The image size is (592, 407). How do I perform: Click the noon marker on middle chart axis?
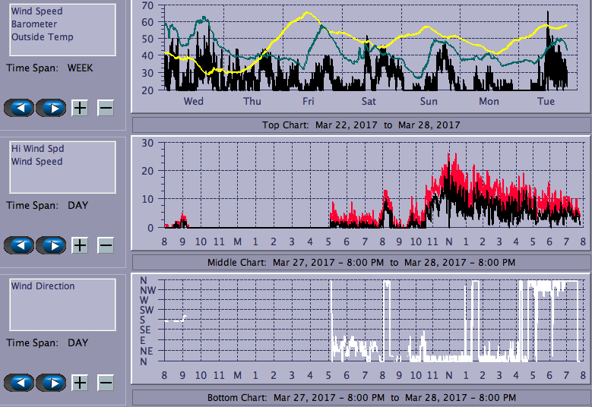[x=448, y=241]
